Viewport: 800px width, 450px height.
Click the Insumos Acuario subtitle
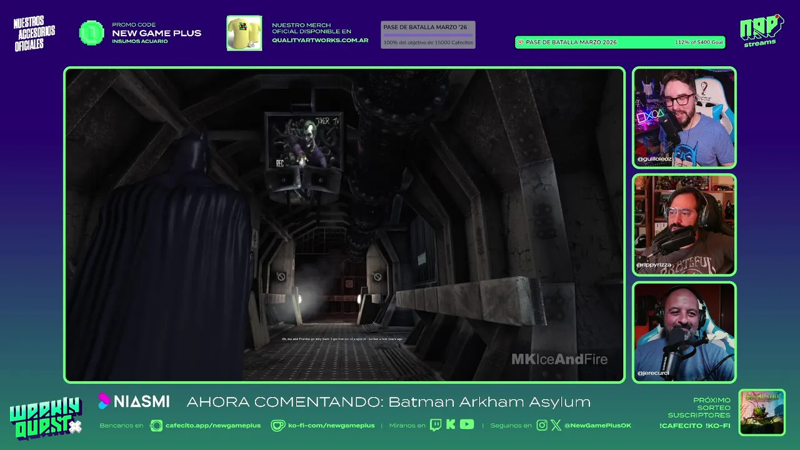click(x=140, y=41)
